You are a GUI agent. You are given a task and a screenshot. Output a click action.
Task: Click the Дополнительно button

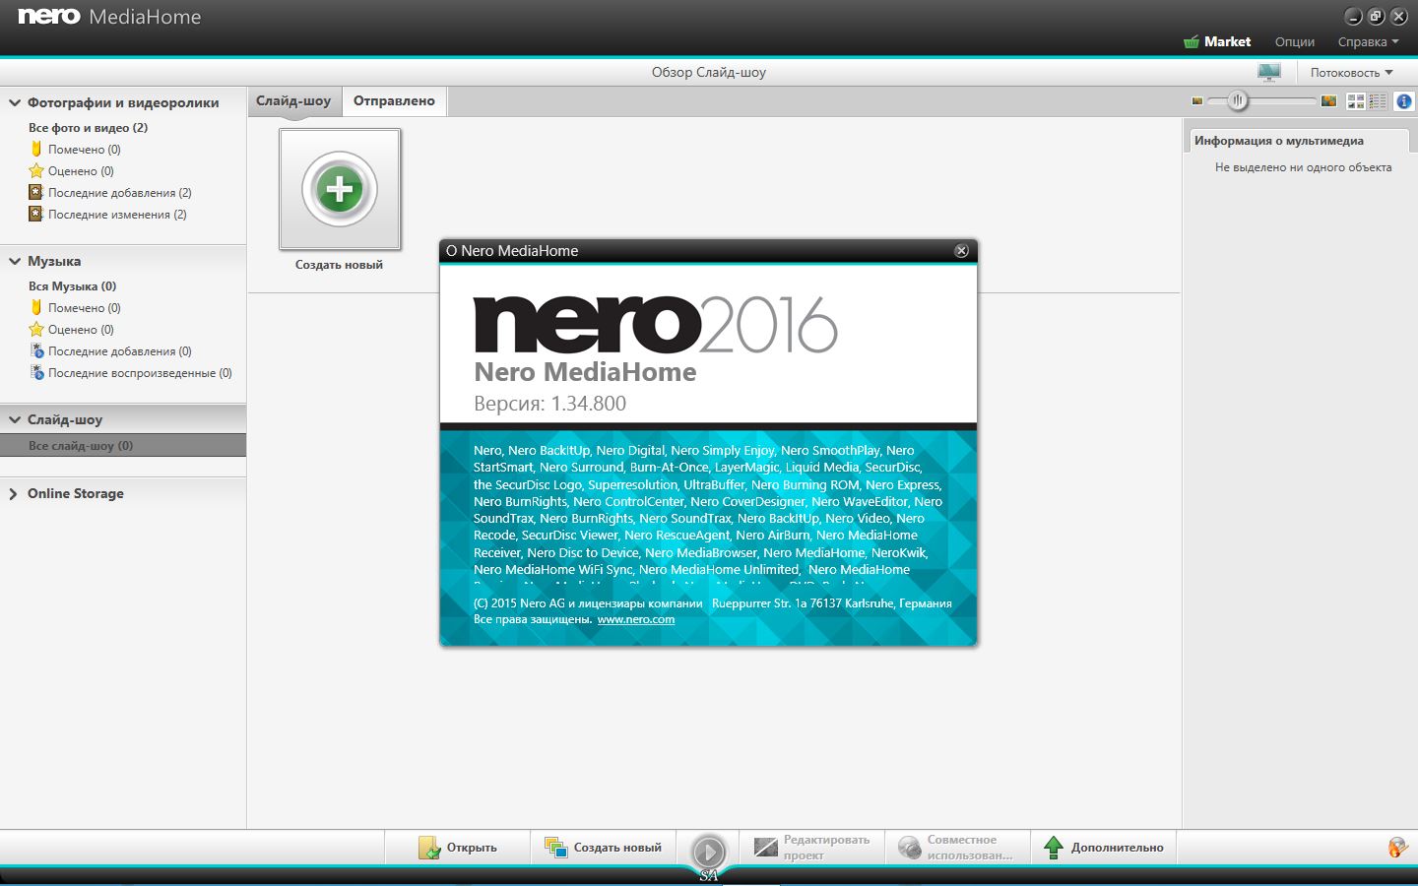click(x=1104, y=847)
